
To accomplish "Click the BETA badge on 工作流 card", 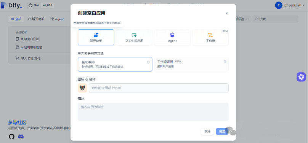I will click(x=225, y=31).
